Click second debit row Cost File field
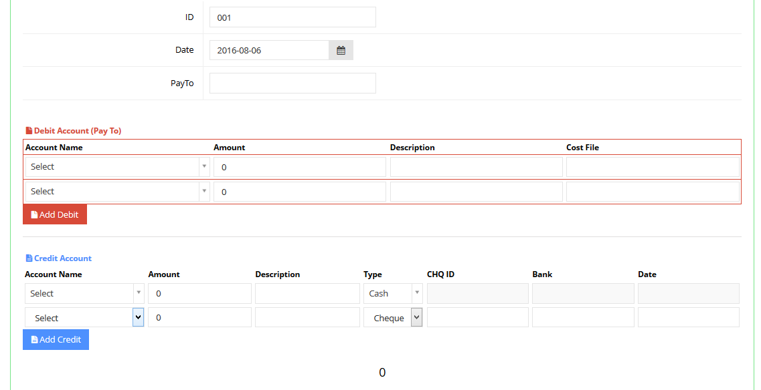Screen dimensions: 761x390 653,192
